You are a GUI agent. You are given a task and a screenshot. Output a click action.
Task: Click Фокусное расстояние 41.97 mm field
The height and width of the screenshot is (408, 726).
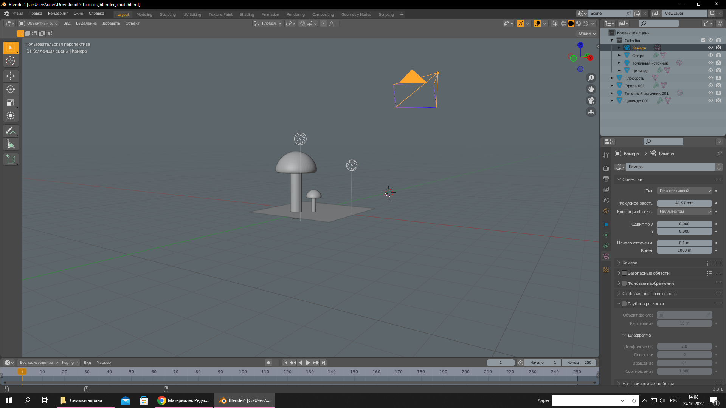tap(684, 203)
